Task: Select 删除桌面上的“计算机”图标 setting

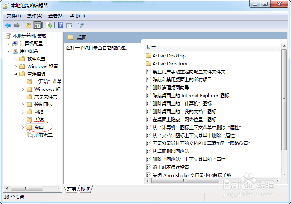Action: point(179,104)
